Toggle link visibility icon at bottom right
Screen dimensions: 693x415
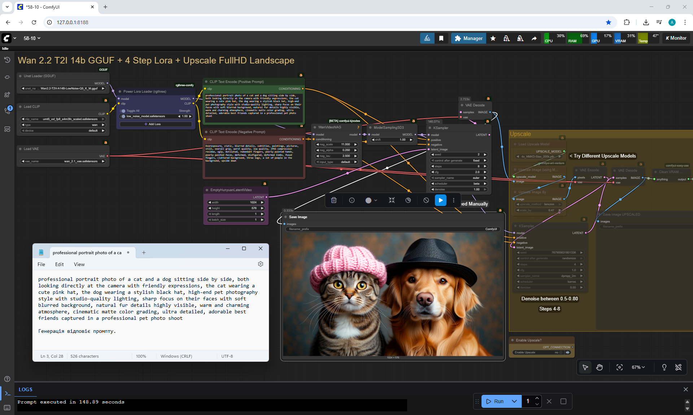(x=678, y=367)
